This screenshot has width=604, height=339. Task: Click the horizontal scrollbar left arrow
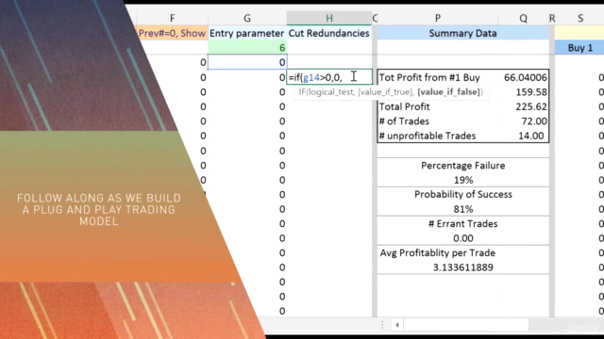(x=397, y=325)
